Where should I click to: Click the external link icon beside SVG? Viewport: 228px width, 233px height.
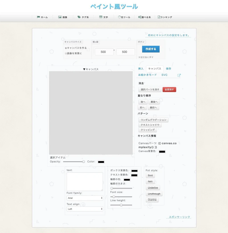click(x=179, y=75)
